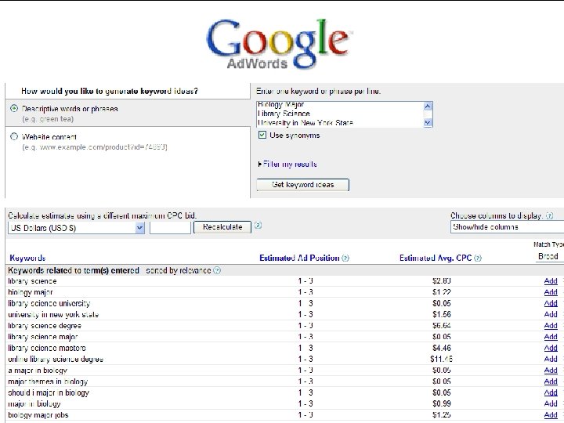
Task: Click $6.64 CPC for library science degree
Action: point(441,326)
